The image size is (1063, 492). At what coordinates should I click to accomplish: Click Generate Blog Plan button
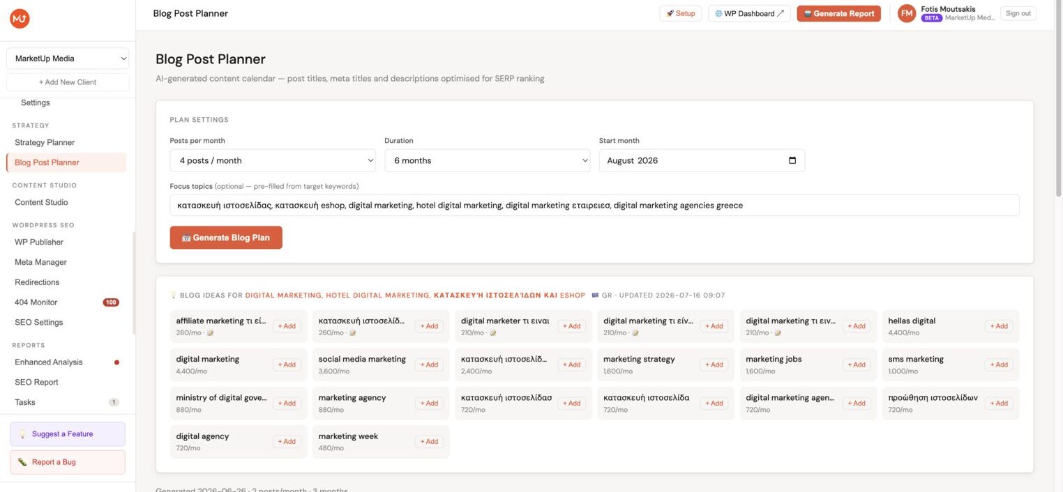click(226, 238)
